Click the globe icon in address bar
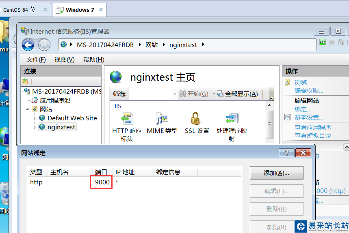Viewport: 349px width, 233px height. coord(64,45)
